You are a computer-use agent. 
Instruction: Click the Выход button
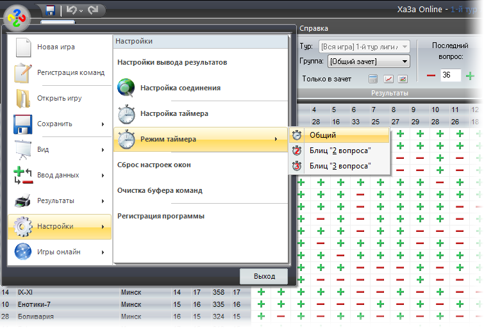pyautogui.click(x=264, y=276)
